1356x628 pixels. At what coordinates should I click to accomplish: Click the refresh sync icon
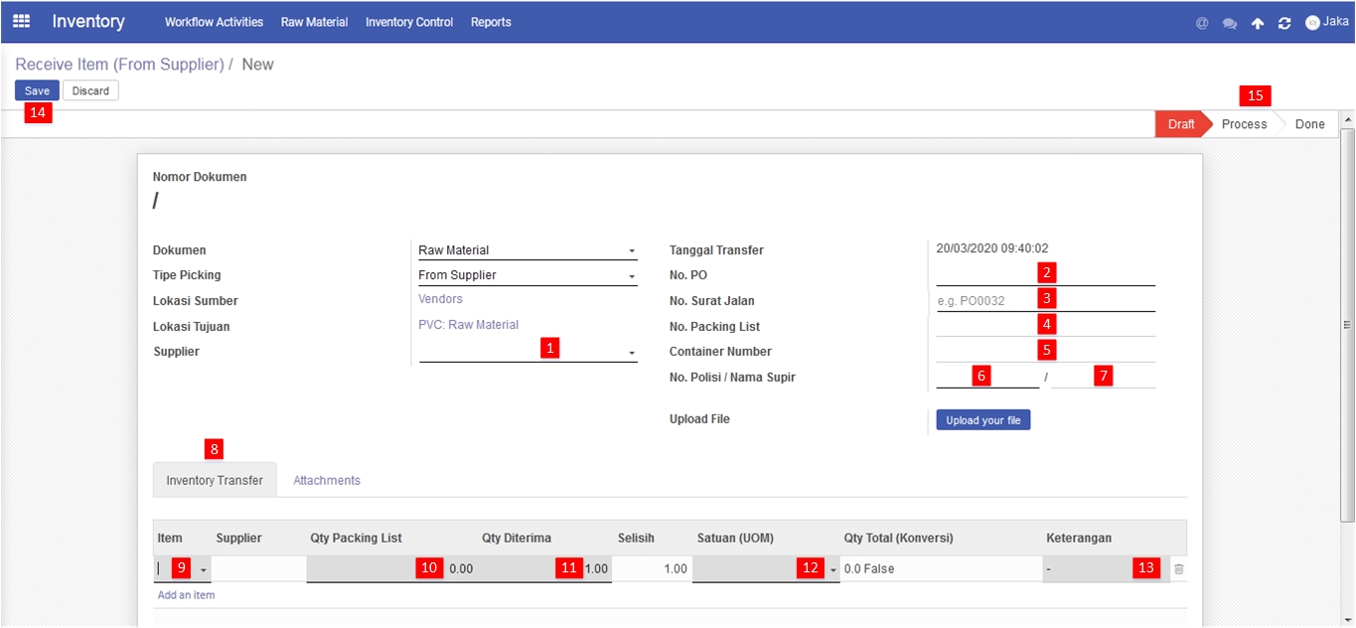coord(1284,23)
